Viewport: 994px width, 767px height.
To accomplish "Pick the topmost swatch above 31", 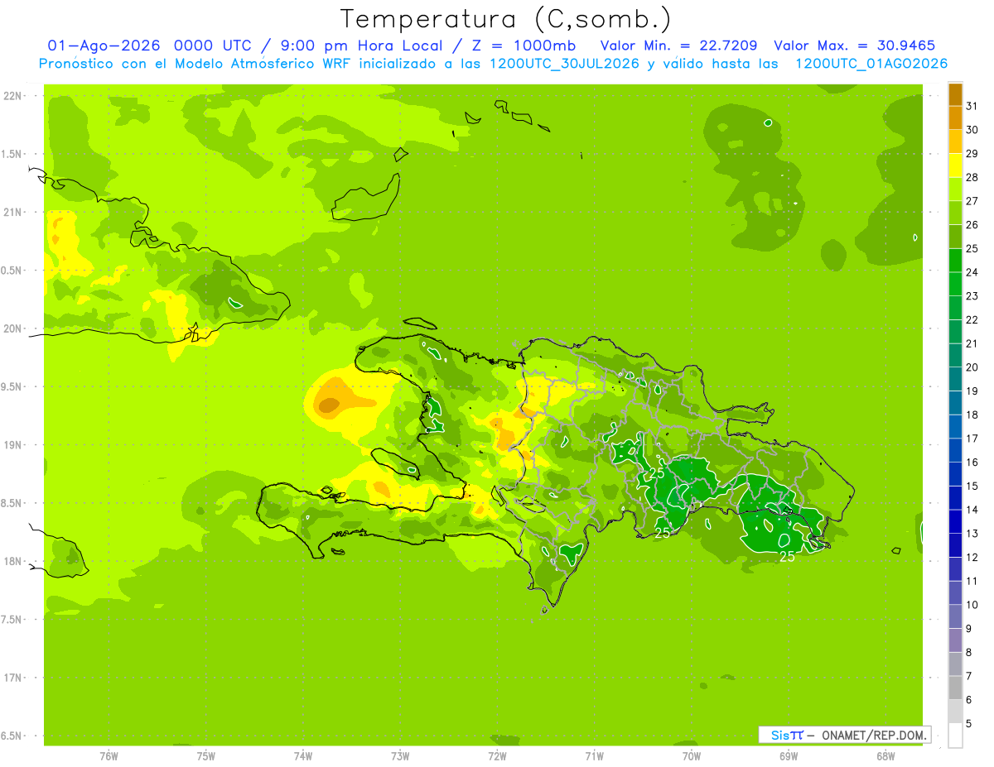I will point(955,93).
